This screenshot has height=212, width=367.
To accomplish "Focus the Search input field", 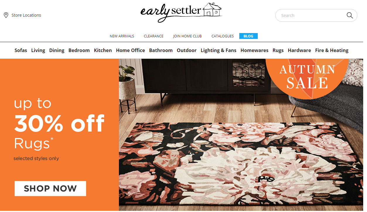I will 312,15.
